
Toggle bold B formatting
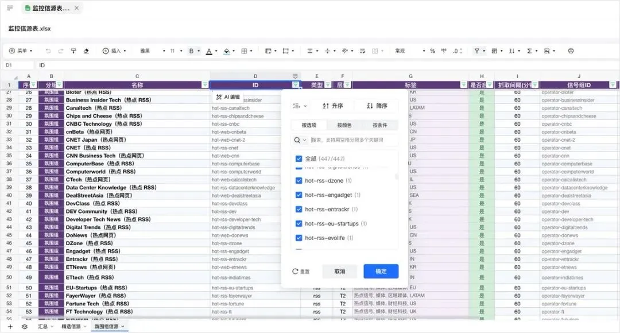coord(191,51)
